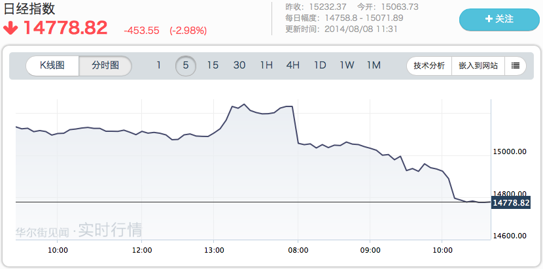
Task: Click the 华尔街见闻 watermark on chart
Action: click(42, 230)
